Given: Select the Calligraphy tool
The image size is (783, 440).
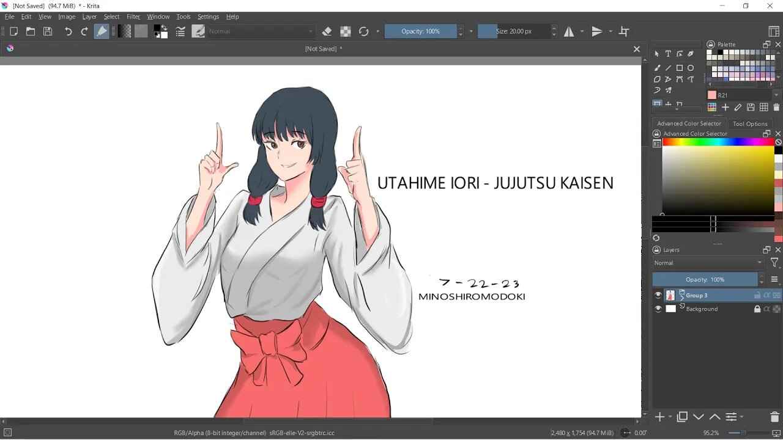Looking at the screenshot, I should [x=691, y=54].
